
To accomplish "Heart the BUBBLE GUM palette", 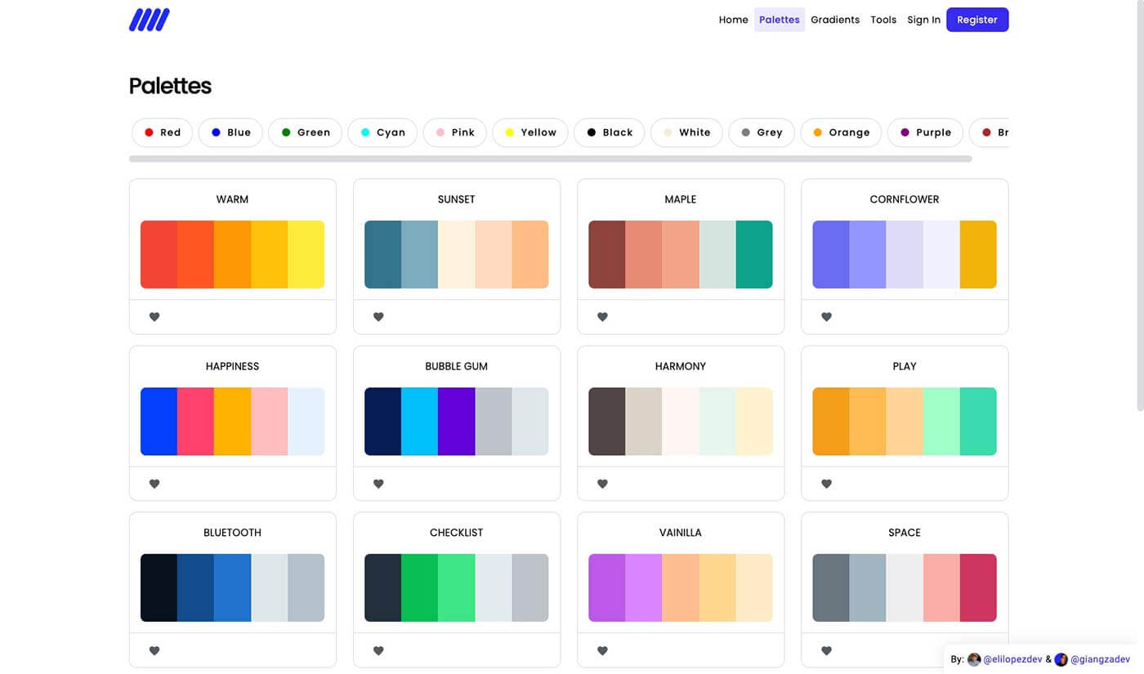I will [x=378, y=484].
